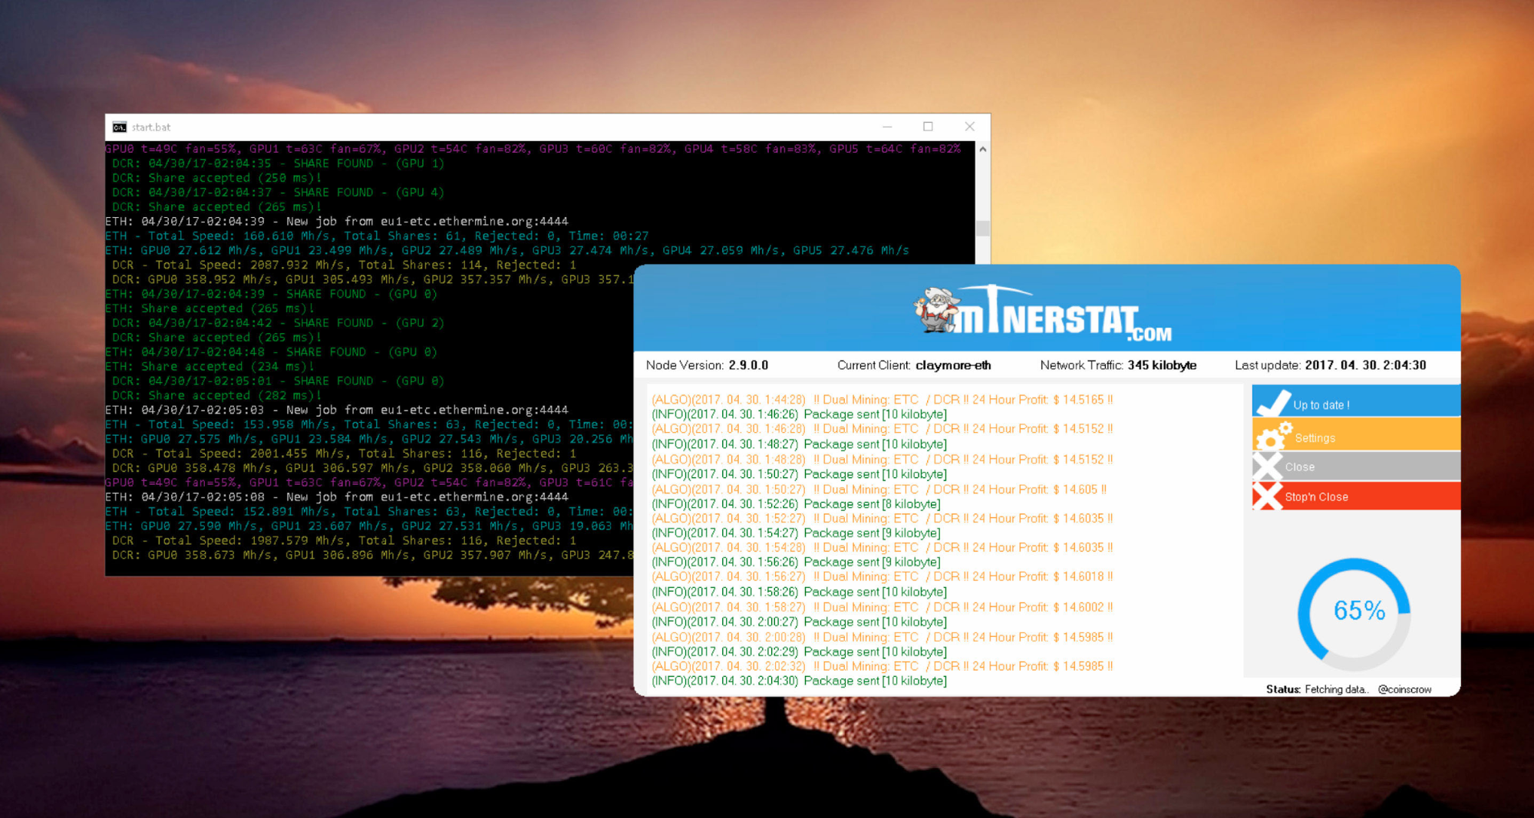The image size is (1534, 818).
Task: Click the Current Client claymore-eth value
Action: [x=952, y=365]
